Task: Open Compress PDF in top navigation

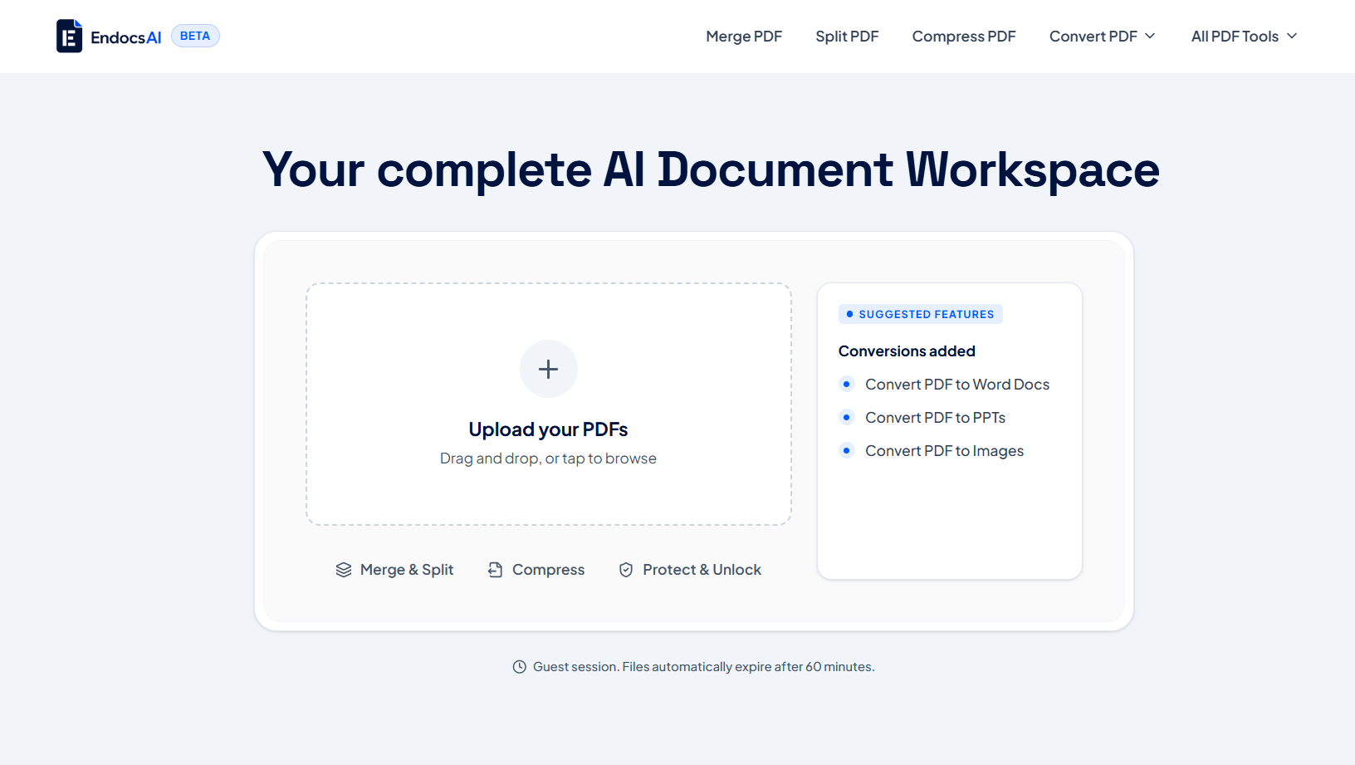Action: tap(964, 36)
